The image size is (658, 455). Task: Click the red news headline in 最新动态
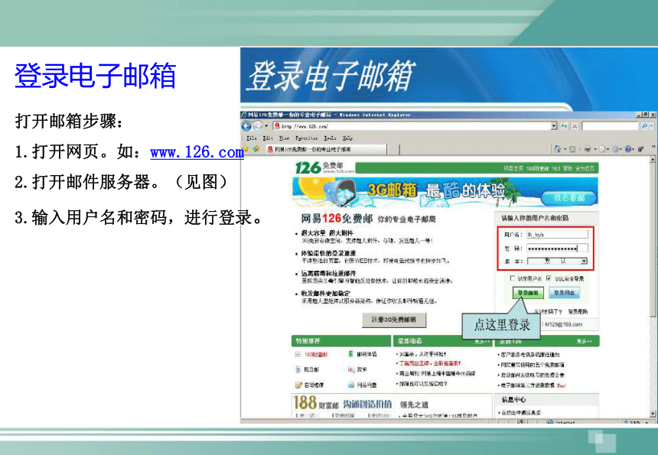(x=430, y=363)
